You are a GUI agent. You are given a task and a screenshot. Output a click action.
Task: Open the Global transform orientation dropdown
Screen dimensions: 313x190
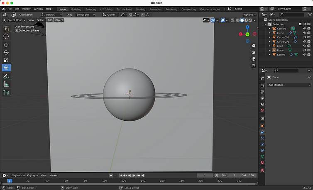[x=110, y=15]
